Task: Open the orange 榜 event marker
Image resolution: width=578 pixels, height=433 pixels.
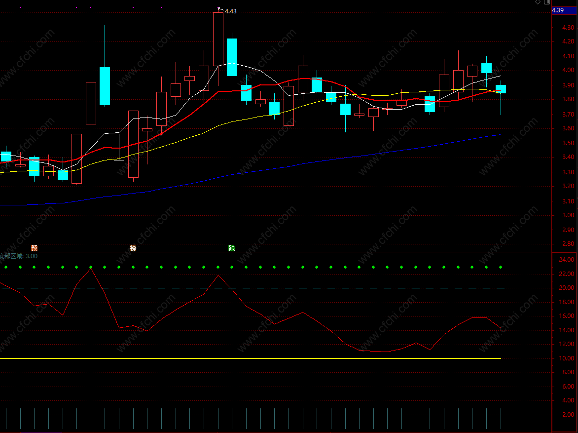Action: (133, 248)
